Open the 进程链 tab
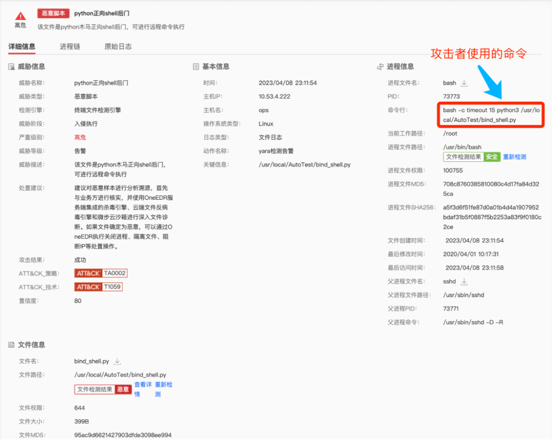The height and width of the screenshot is (441, 552). 70,47
